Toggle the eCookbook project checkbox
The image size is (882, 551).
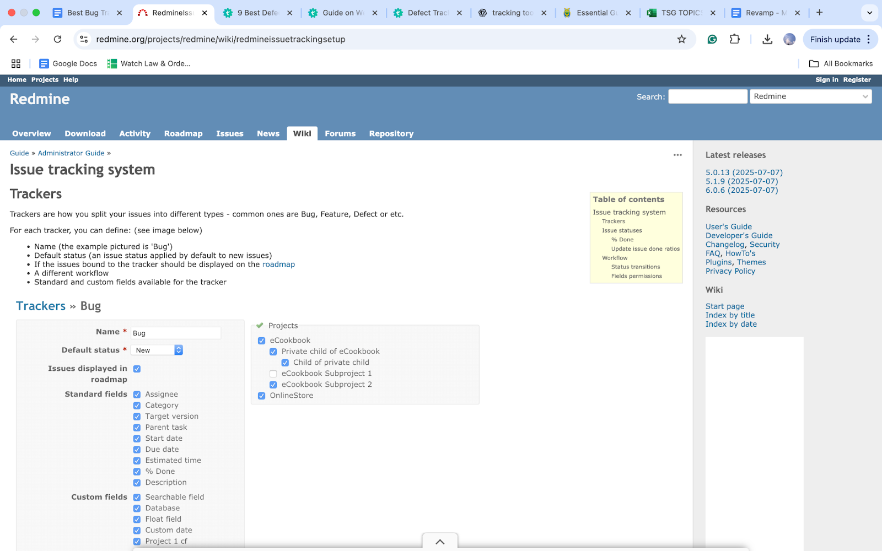point(261,341)
